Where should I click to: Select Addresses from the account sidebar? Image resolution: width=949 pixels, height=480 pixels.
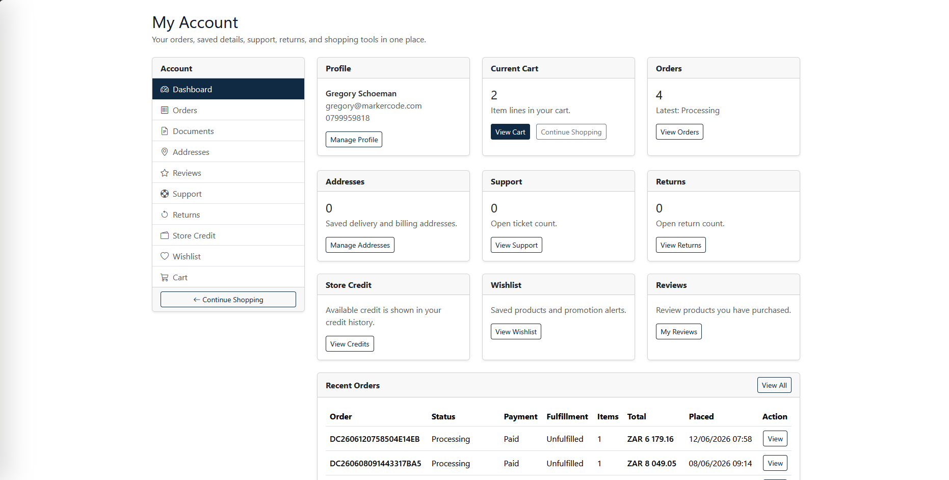pyautogui.click(x=228, y=152)
